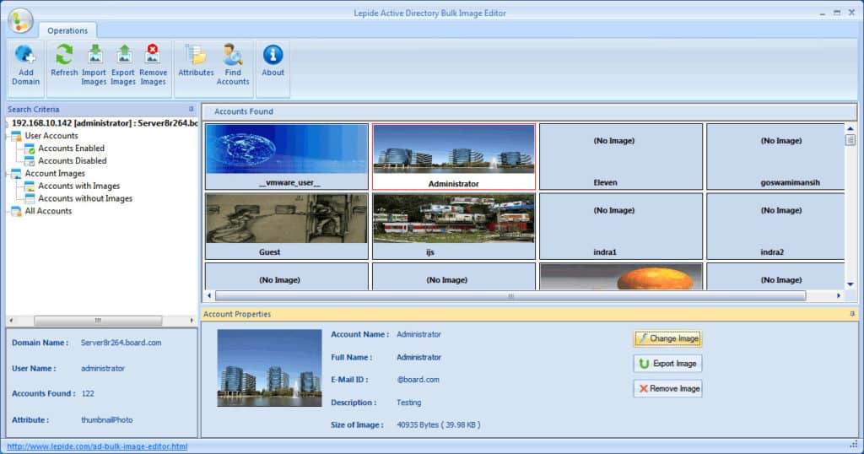The image size is (864, 454).
Task: Open Attributes settings
Action: [196, 61]
